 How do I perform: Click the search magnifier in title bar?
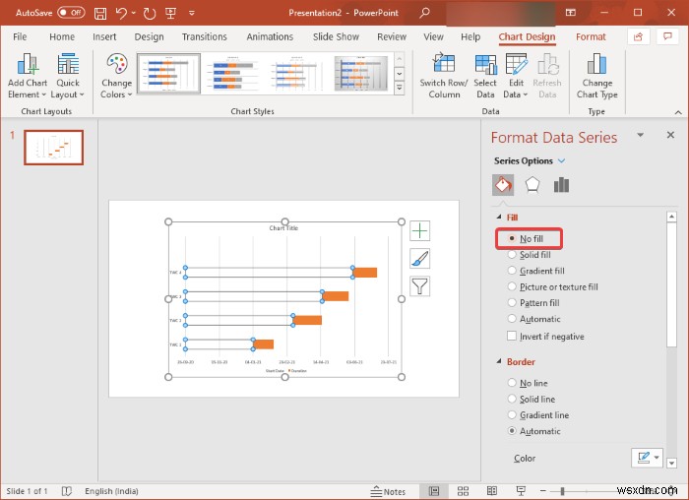[x=424, y=13]
